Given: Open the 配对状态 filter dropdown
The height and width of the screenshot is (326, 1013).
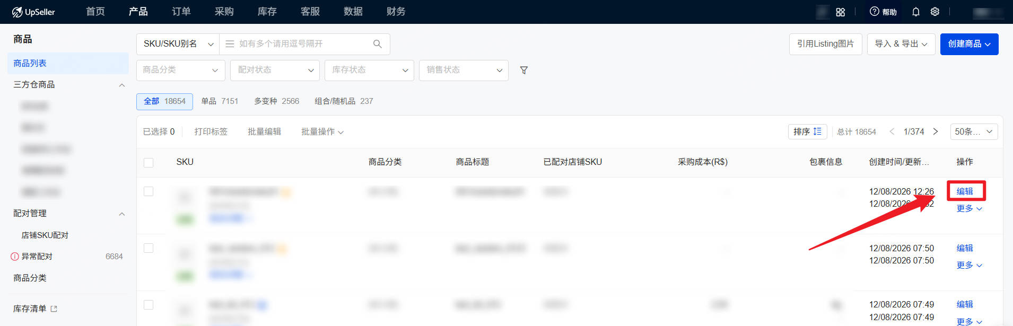Looking at the screenshot, I should tap(275, 70).
